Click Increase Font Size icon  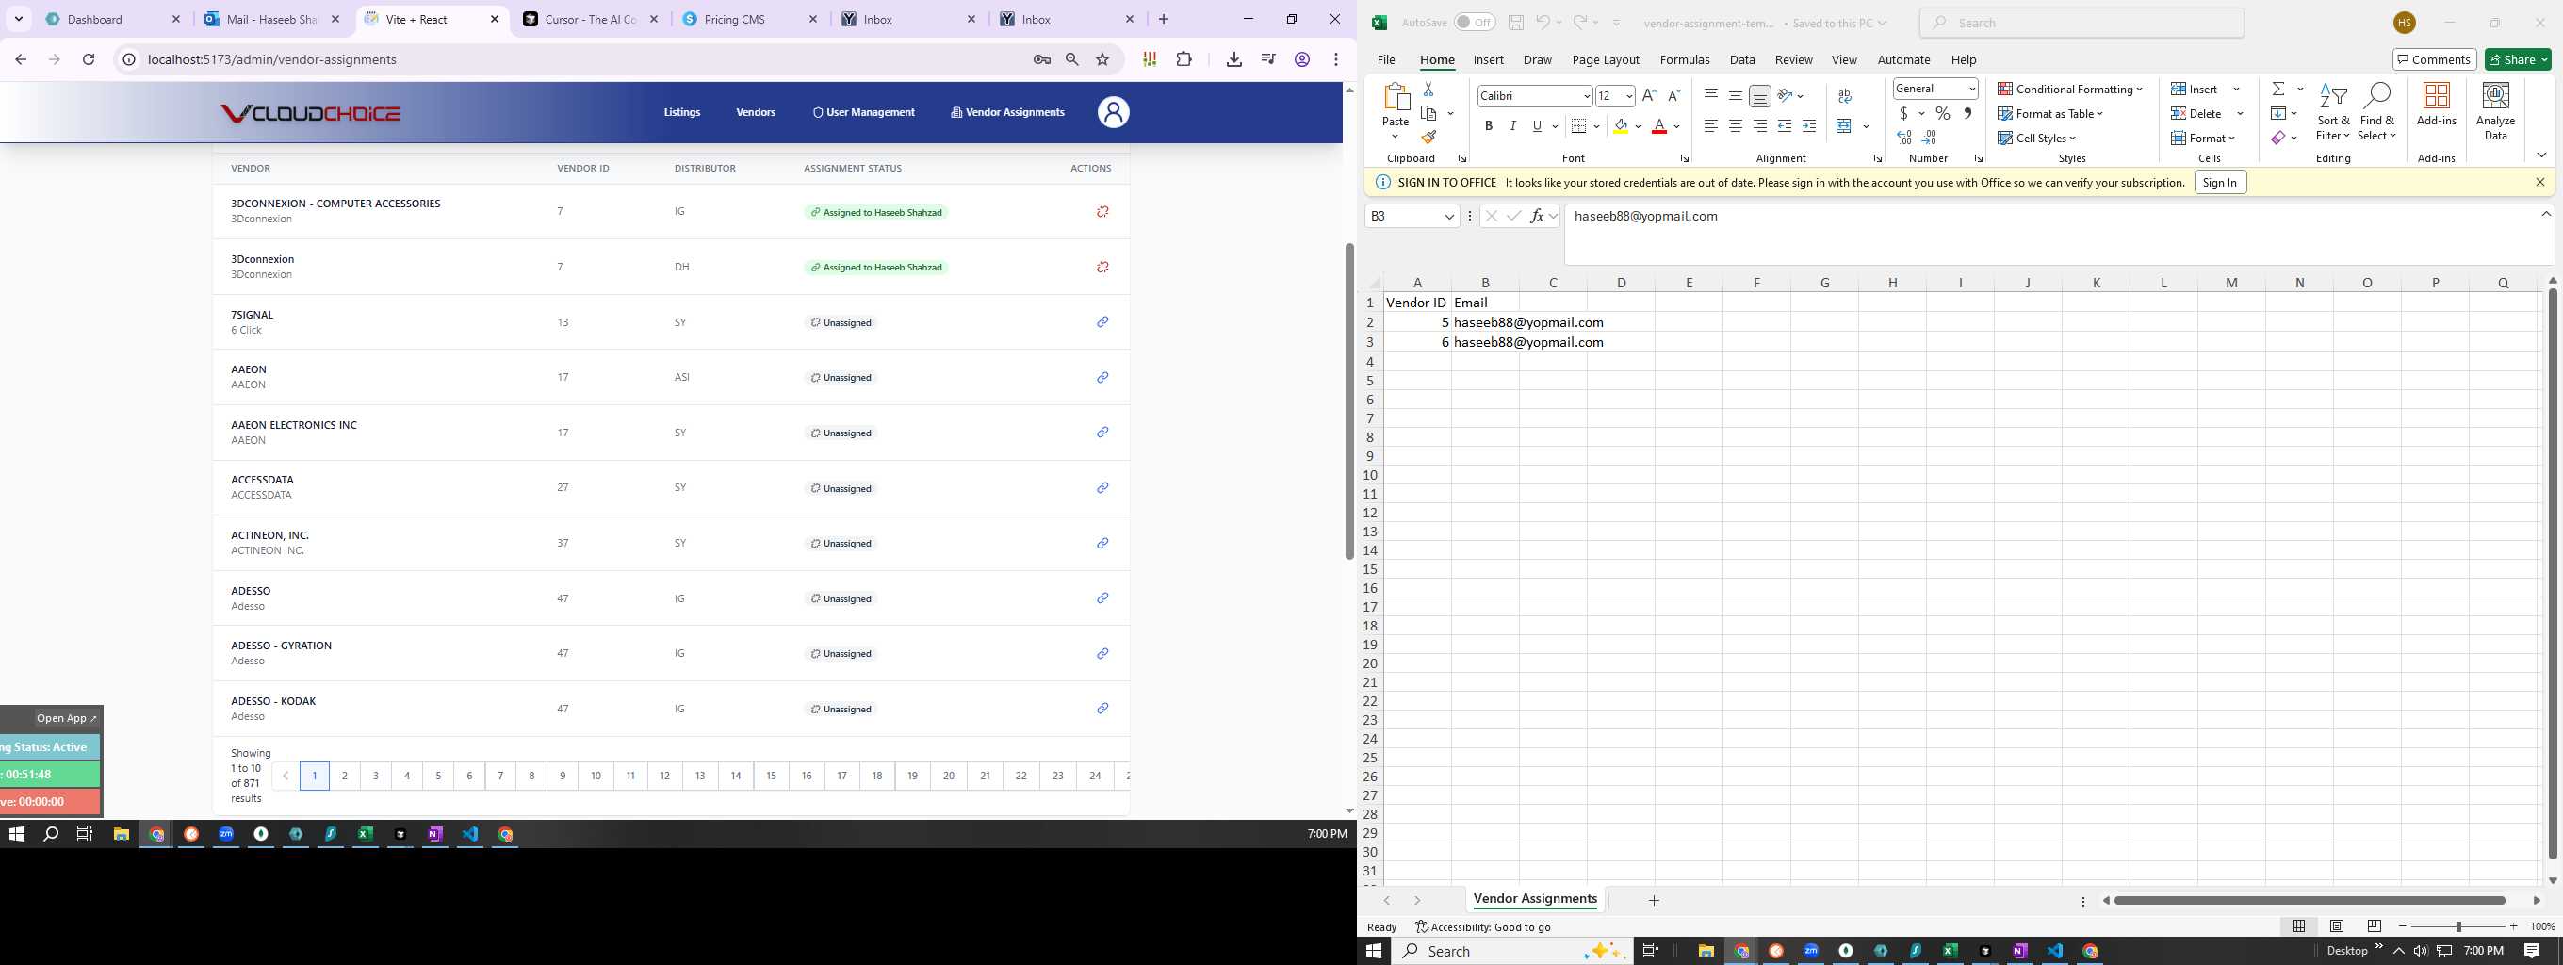1649,95
